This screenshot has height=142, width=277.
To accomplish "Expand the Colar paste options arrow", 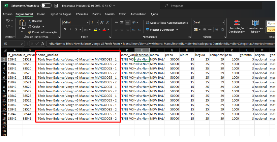I will 22,32.
